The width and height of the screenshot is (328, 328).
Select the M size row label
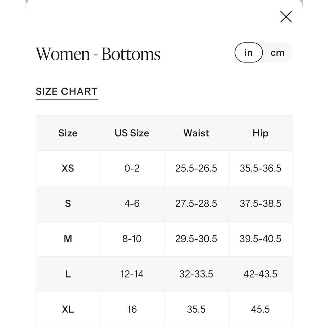pyautogui.click(x=68, y=239)
